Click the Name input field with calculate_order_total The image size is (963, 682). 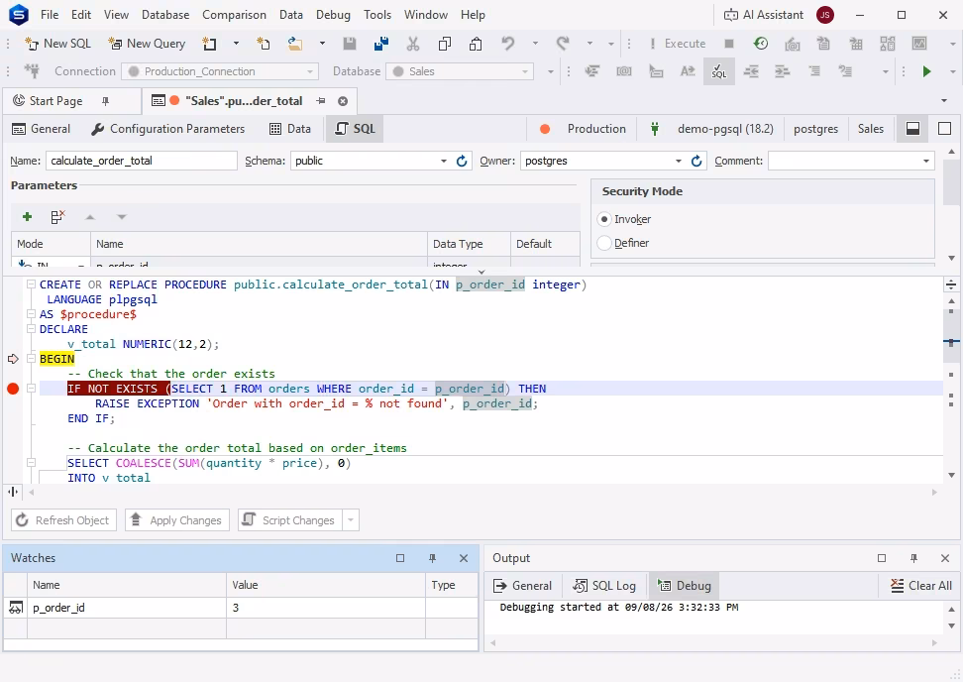142,161
